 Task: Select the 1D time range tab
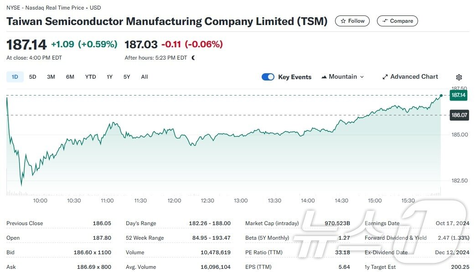coord(14,77)
